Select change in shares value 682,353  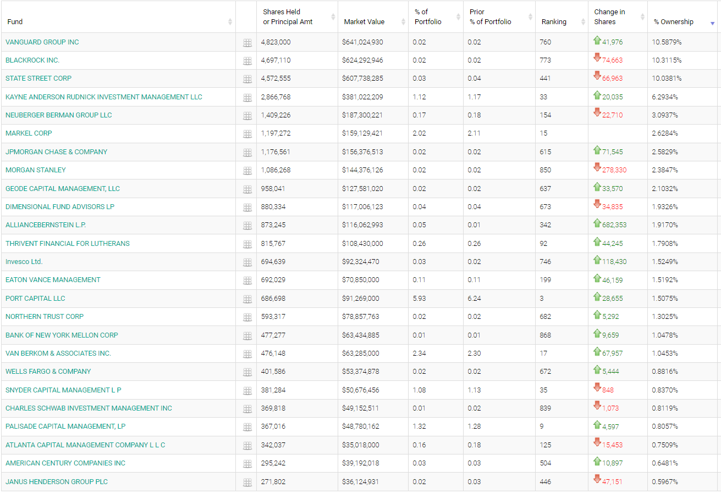614,225
